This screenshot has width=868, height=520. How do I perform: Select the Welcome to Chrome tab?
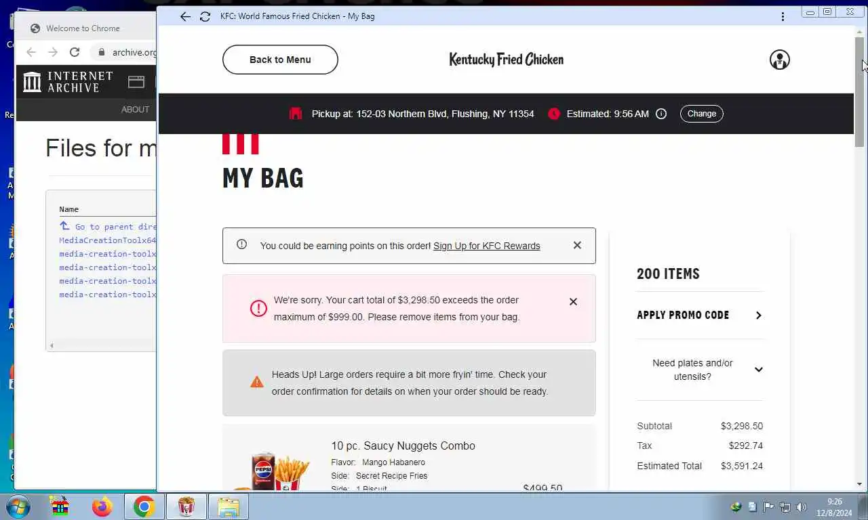[x=83, y=28]
